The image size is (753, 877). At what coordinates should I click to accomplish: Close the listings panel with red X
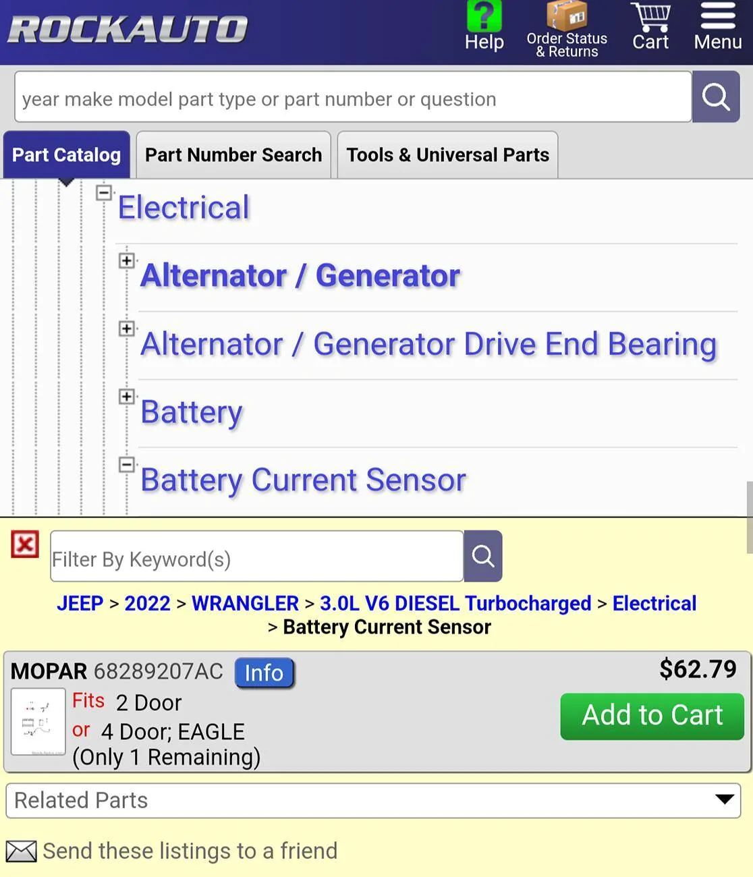point(25,544)
